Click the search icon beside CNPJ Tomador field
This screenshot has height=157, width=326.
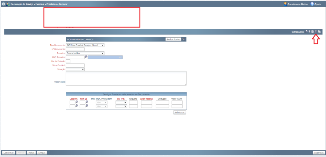(x=86, y=56)
